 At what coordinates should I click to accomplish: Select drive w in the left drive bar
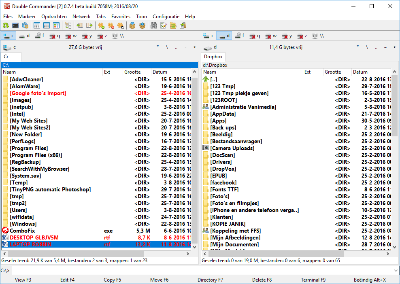(x=71, y=36)
